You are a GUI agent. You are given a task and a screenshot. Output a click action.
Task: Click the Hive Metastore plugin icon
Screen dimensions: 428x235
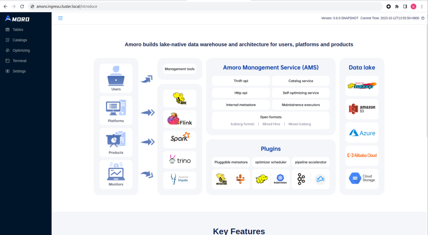click(x=222, y=179)
